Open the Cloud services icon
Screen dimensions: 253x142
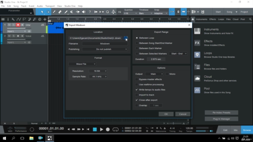[197, 78]
